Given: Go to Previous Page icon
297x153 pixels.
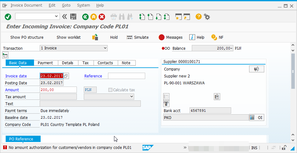Looking at the screenshot, I should (150, 17).
